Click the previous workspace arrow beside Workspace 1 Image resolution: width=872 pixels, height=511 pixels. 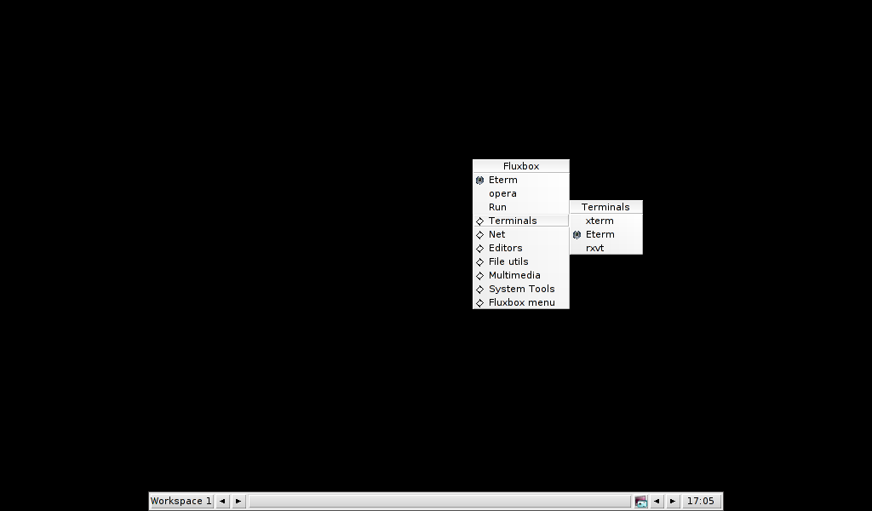(x=222, y=502)
